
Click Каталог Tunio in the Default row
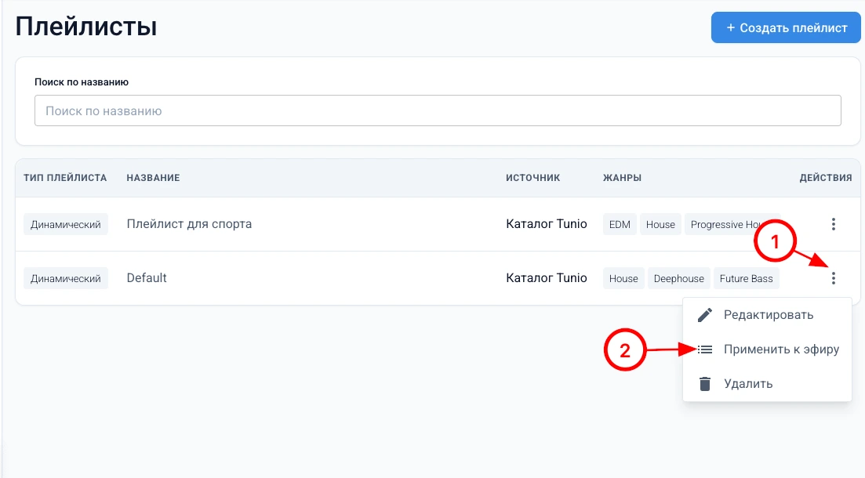coord(547,278)
